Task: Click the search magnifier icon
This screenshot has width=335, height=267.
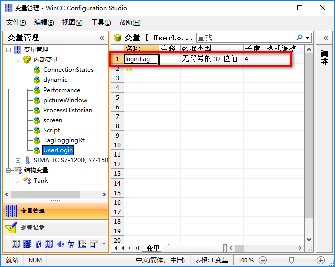Action: tap(299, 38)
